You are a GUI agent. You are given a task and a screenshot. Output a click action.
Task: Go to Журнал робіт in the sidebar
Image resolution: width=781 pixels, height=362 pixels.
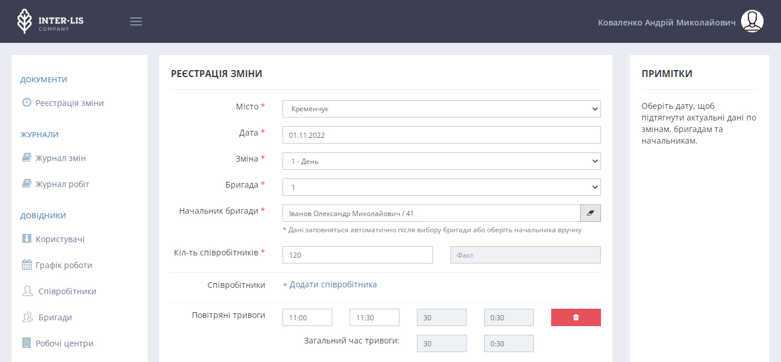(x=62, y=184)
